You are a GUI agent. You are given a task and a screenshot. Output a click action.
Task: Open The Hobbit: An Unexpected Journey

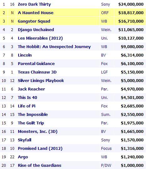tap(54, 47)
